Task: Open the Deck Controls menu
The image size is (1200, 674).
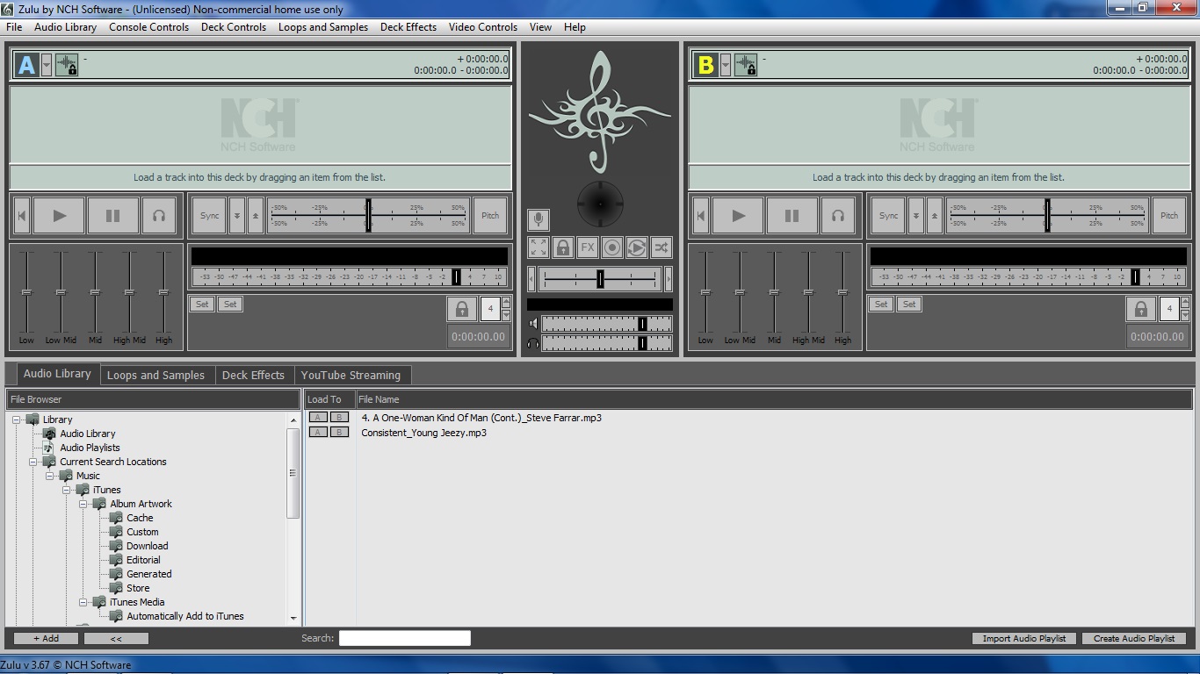Action: [233, 27]
